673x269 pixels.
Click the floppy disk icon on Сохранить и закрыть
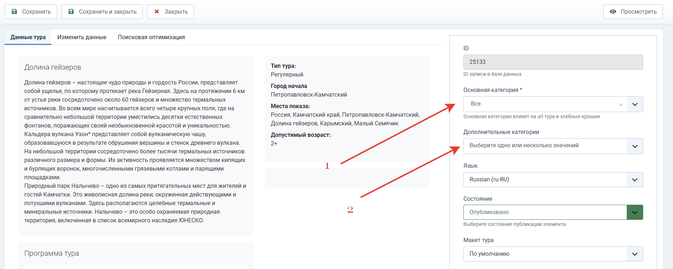click(x=71, y=11)
